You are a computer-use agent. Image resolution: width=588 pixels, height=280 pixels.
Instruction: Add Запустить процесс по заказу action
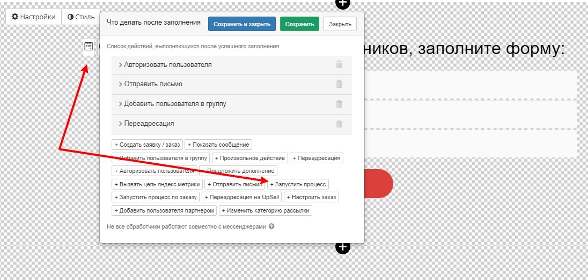[x=156, y=197]
